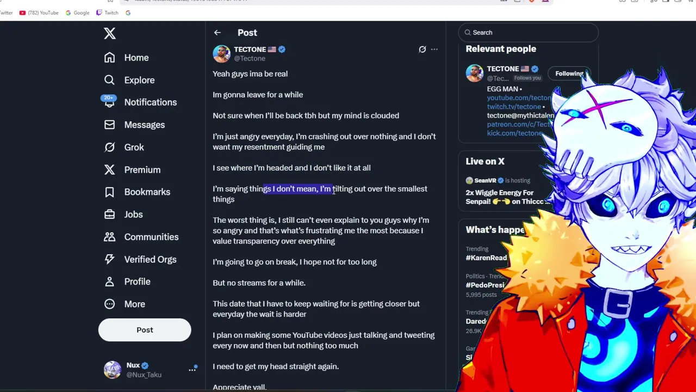
Task: Open the #KarenRead trending topic
Action: click(486, 258)
